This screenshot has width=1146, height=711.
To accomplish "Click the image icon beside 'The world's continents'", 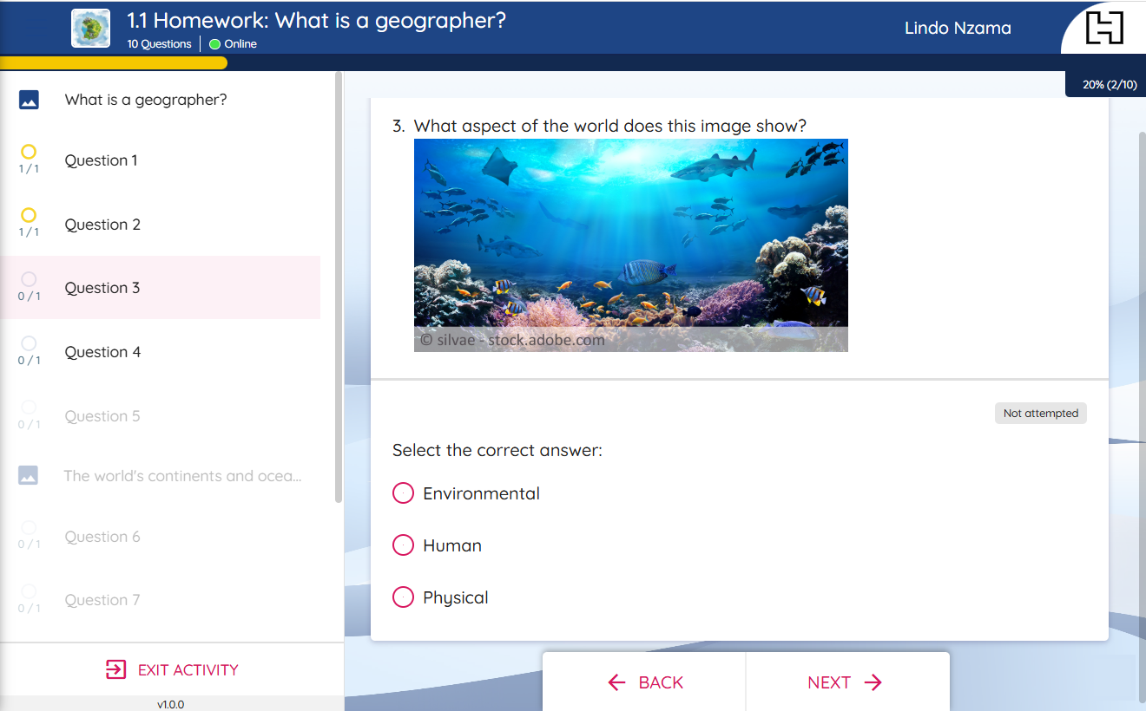I will pos(29,476).
